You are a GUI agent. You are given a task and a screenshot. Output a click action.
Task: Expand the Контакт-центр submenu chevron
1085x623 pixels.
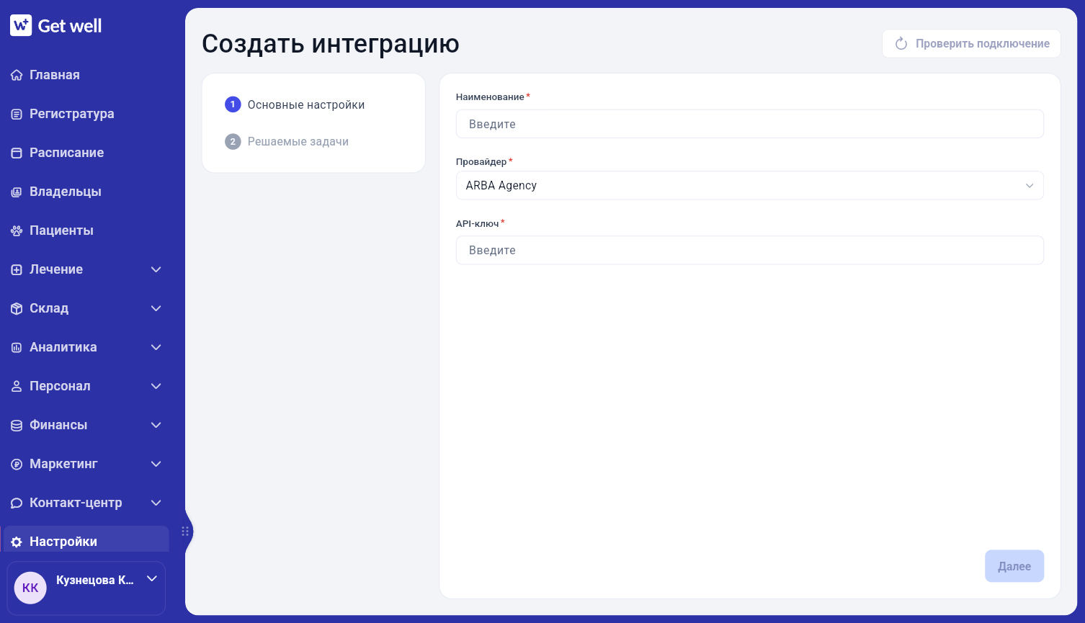pyautogui.click(x=156, y=503)
